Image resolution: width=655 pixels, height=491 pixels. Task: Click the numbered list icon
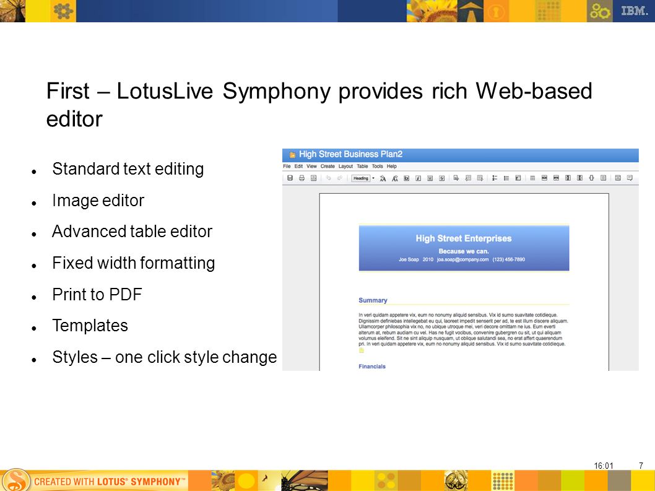tap(494, 178)
